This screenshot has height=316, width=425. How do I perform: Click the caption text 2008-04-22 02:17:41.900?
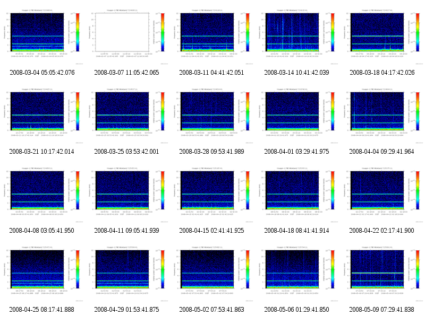click(x=381, y=231)
